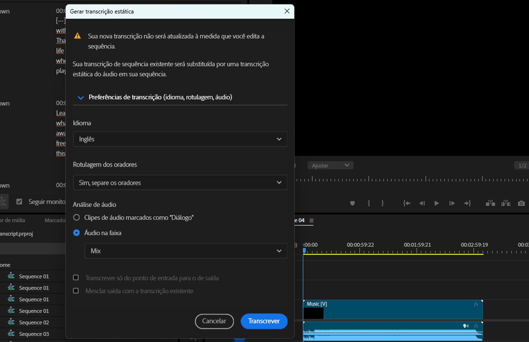Open the timeline panel menu next to '04'

(x=311, y=220)
